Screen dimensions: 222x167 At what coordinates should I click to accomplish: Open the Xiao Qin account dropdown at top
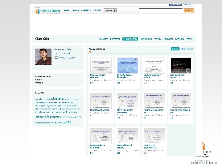[x=188, y=4]
